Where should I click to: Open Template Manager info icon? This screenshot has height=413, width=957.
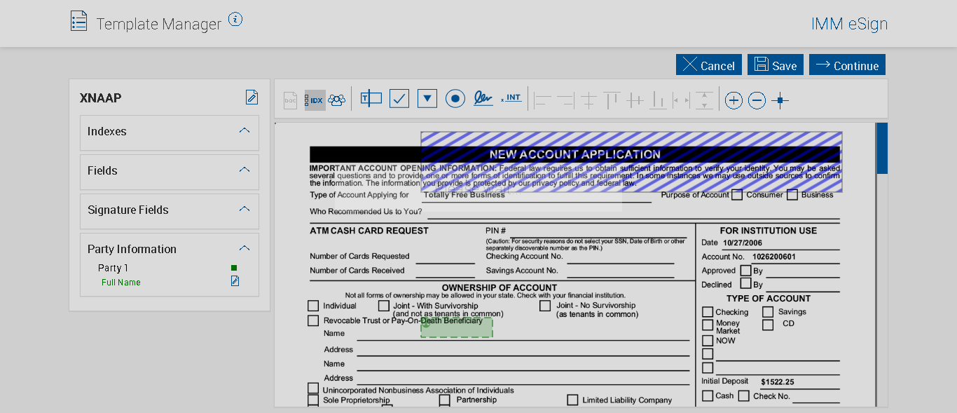235,20
